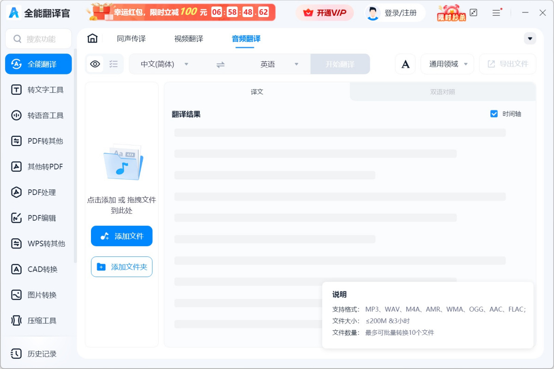Viewport: 554px width, 369px height.
Task: Swap languages with the exchange arrows
Action: 220,64
